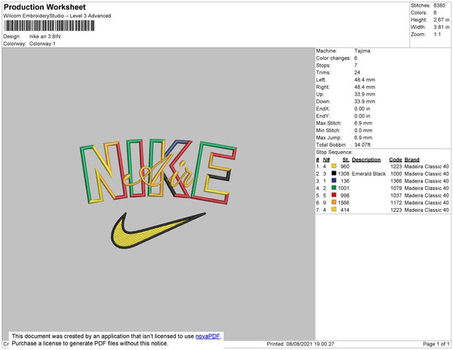Select the 'Stop Sequence:' label
Viewport: 453px width, 350px height.
334,152
